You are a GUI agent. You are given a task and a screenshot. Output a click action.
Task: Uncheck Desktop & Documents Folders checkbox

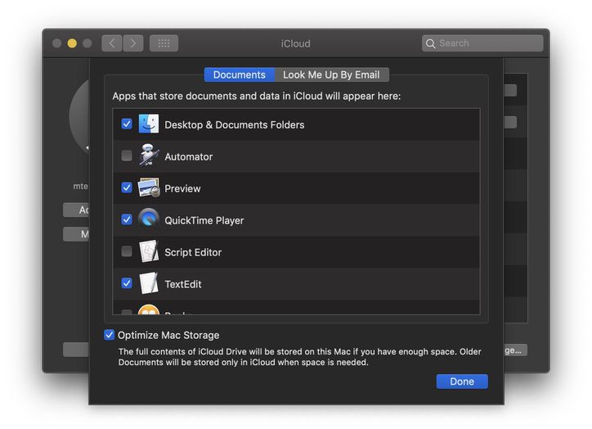pyautogui.click(x=127, y=124)
